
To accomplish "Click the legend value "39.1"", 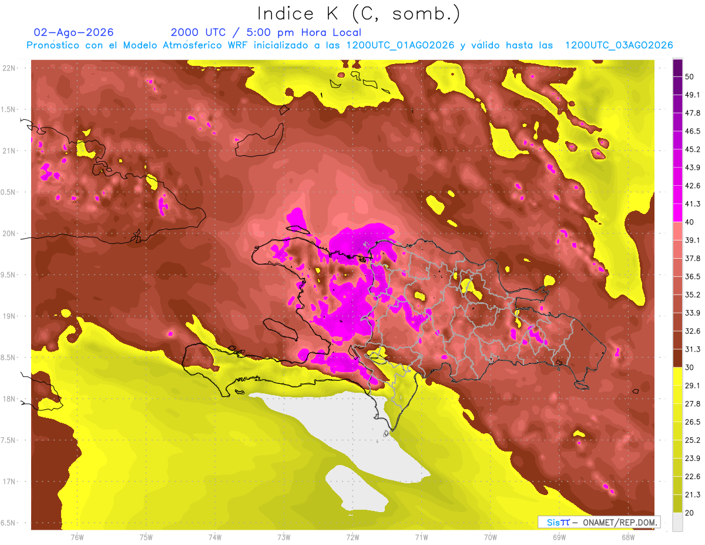I will (693, 240).
